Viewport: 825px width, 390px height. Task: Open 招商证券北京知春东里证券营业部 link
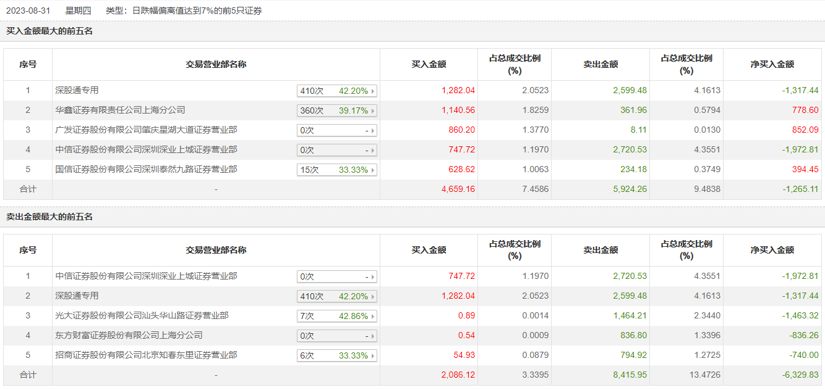pyautogui.click(x=146, y=355)
